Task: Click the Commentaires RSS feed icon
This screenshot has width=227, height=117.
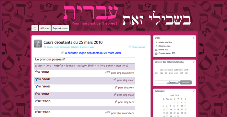Action: click(156, 54)
